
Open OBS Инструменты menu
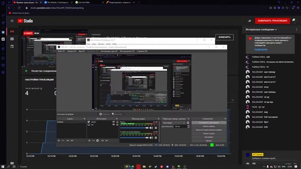(x=127, y=51)
